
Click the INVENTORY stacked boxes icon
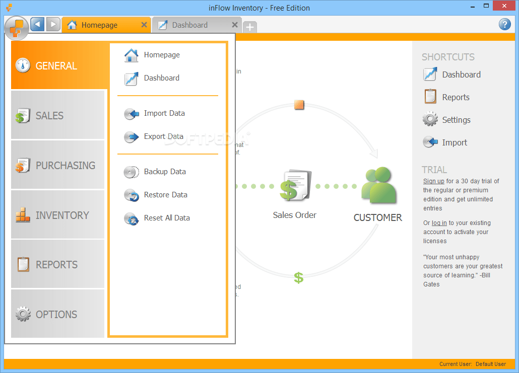pyautogui.click(x=23, y=215)
